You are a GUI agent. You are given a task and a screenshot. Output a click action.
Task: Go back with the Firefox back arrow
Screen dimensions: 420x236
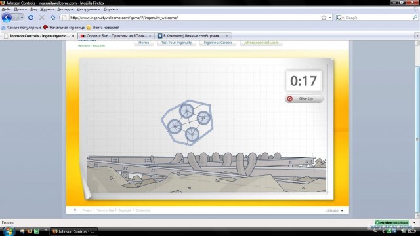(7, 18)
